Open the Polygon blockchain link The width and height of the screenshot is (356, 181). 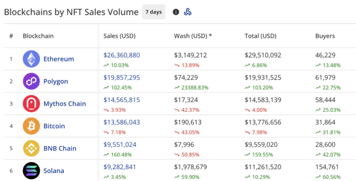[x=56, y=81]
